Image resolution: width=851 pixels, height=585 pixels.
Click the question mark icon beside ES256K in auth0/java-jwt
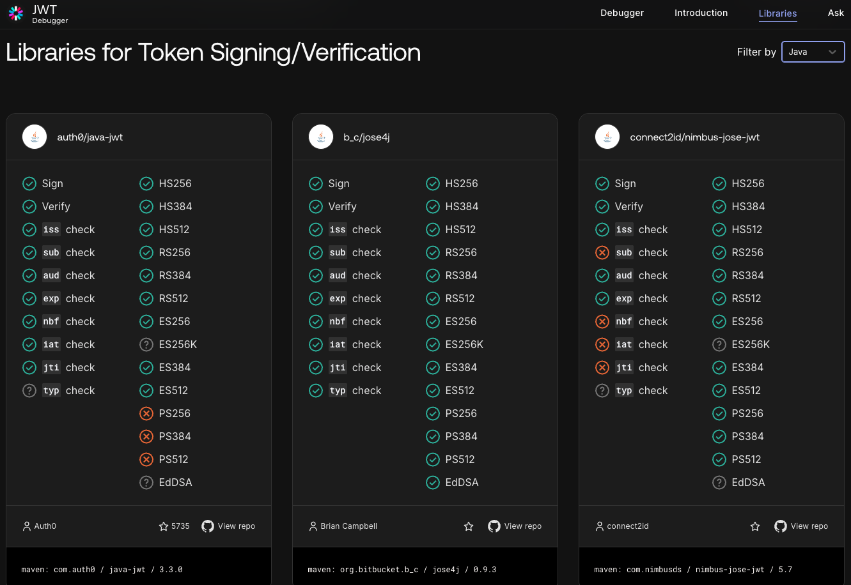pyautogui.click(x=146, y=344)
